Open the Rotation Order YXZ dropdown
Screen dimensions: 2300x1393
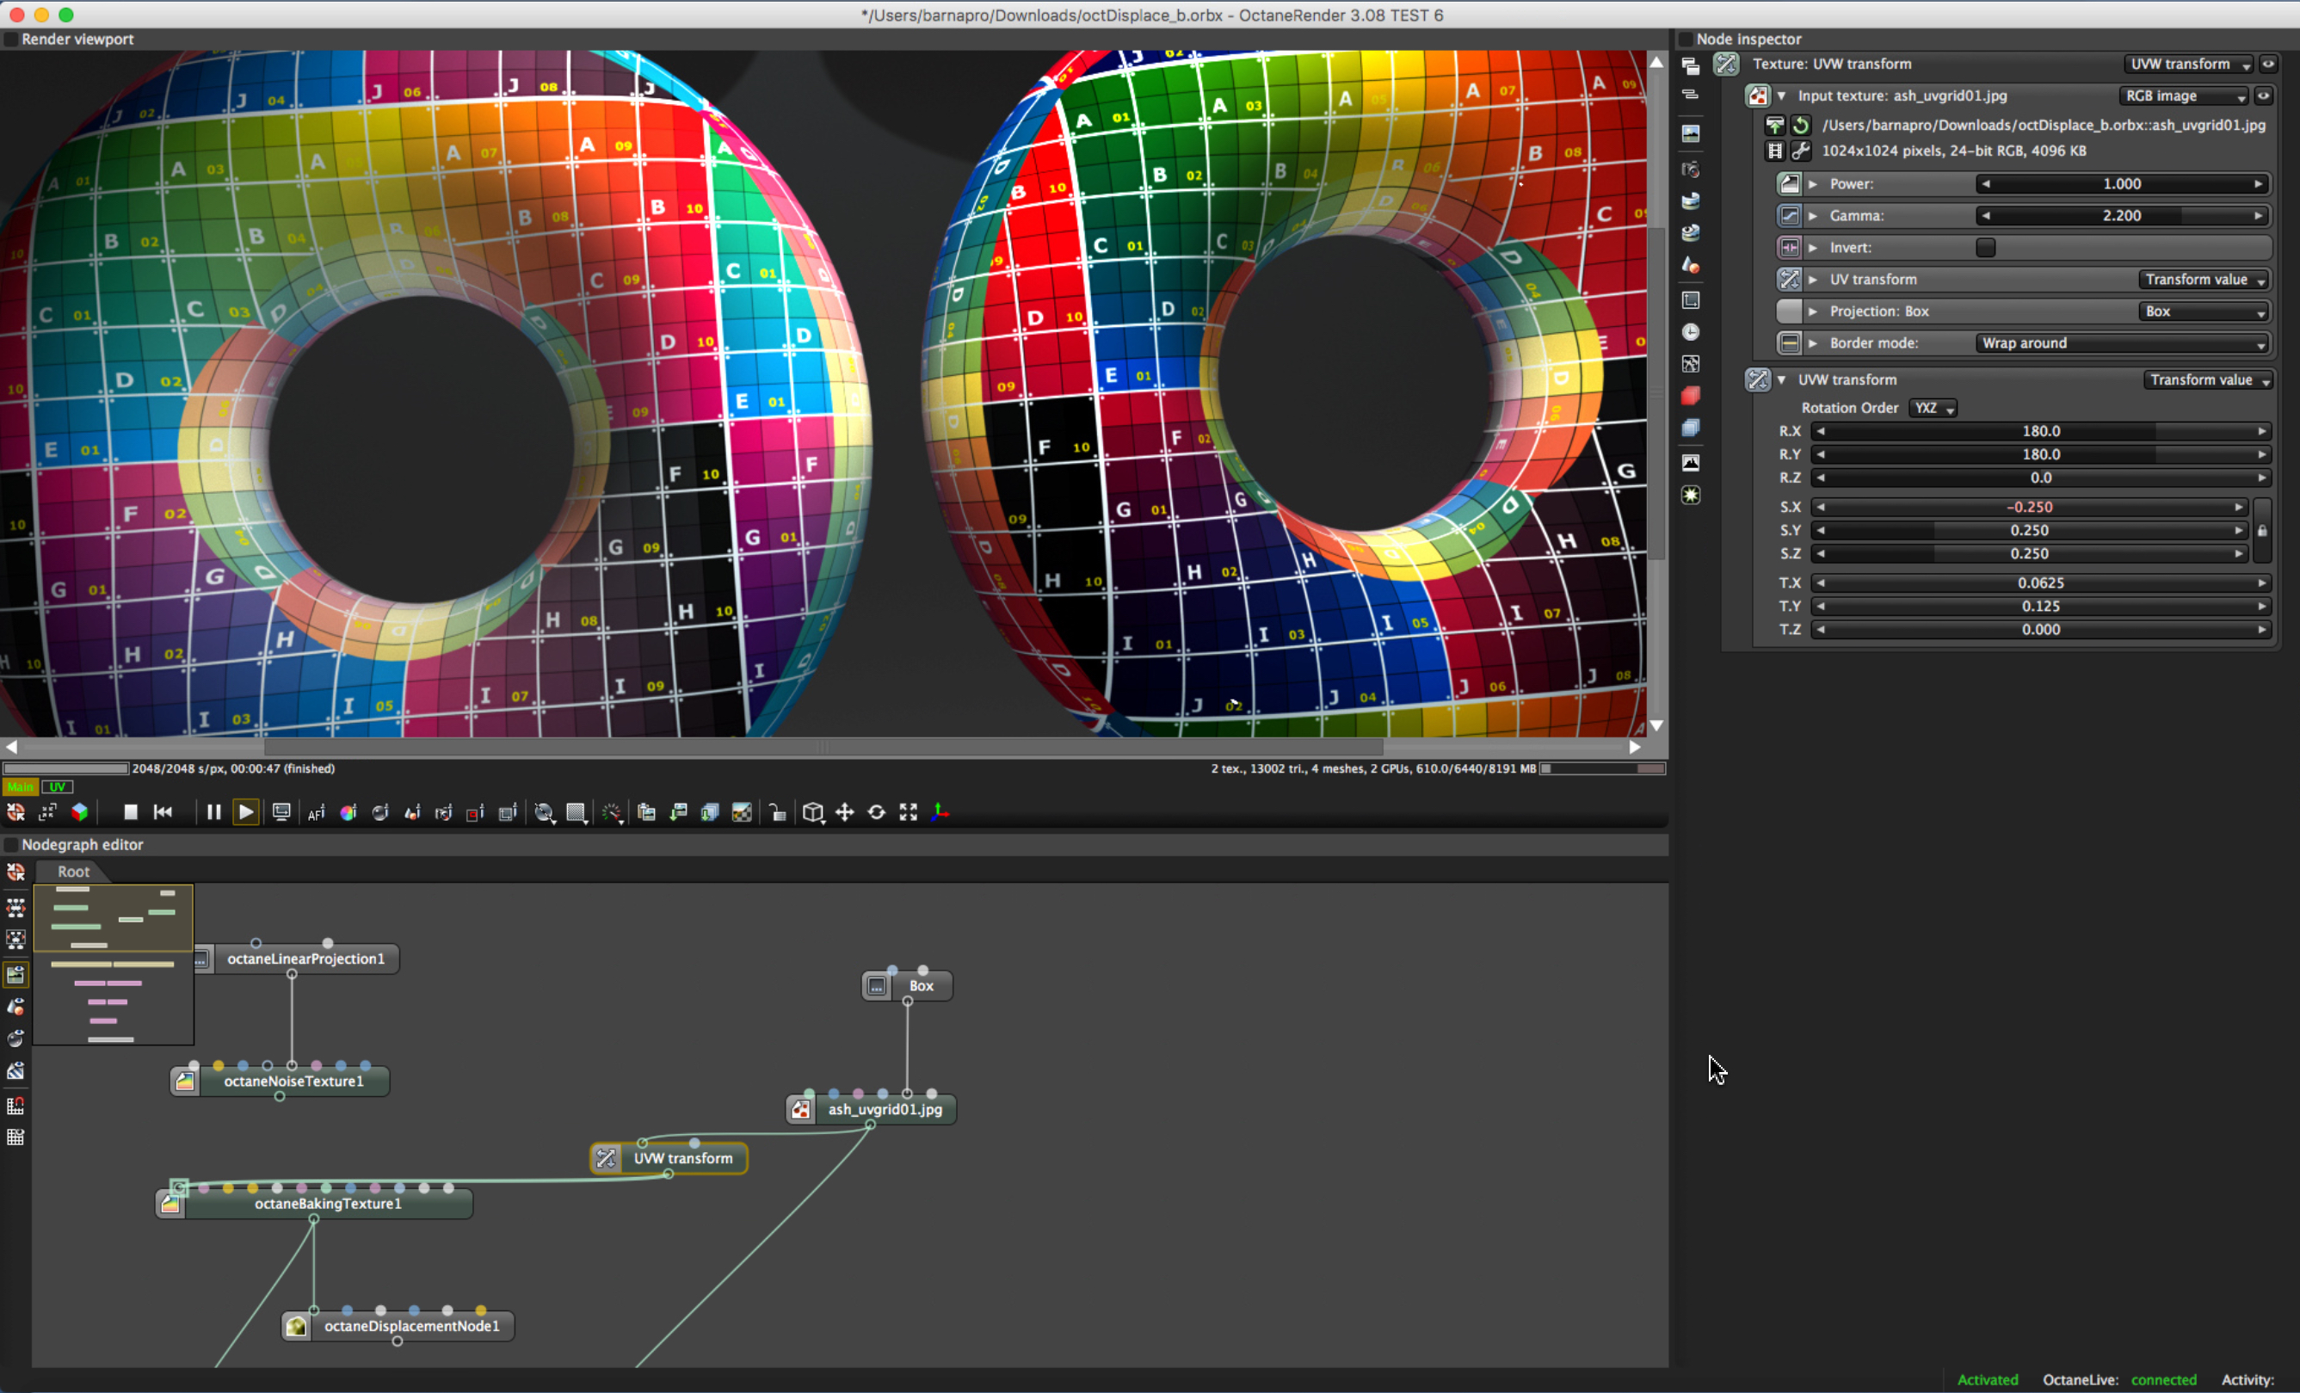coord(1933,408)
